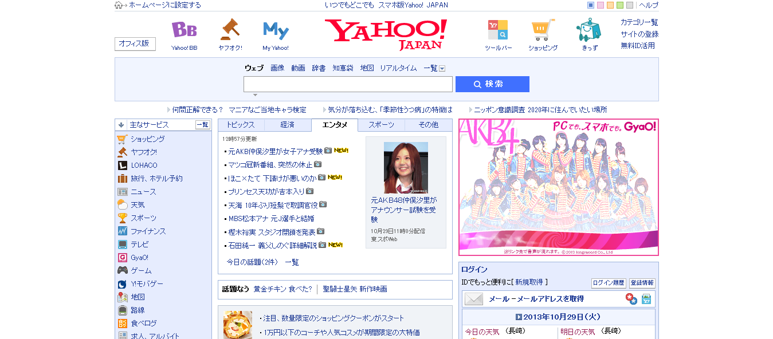
Task: Click the AKB48 GyaO! banner advertisement
Action: click(559, 187)
